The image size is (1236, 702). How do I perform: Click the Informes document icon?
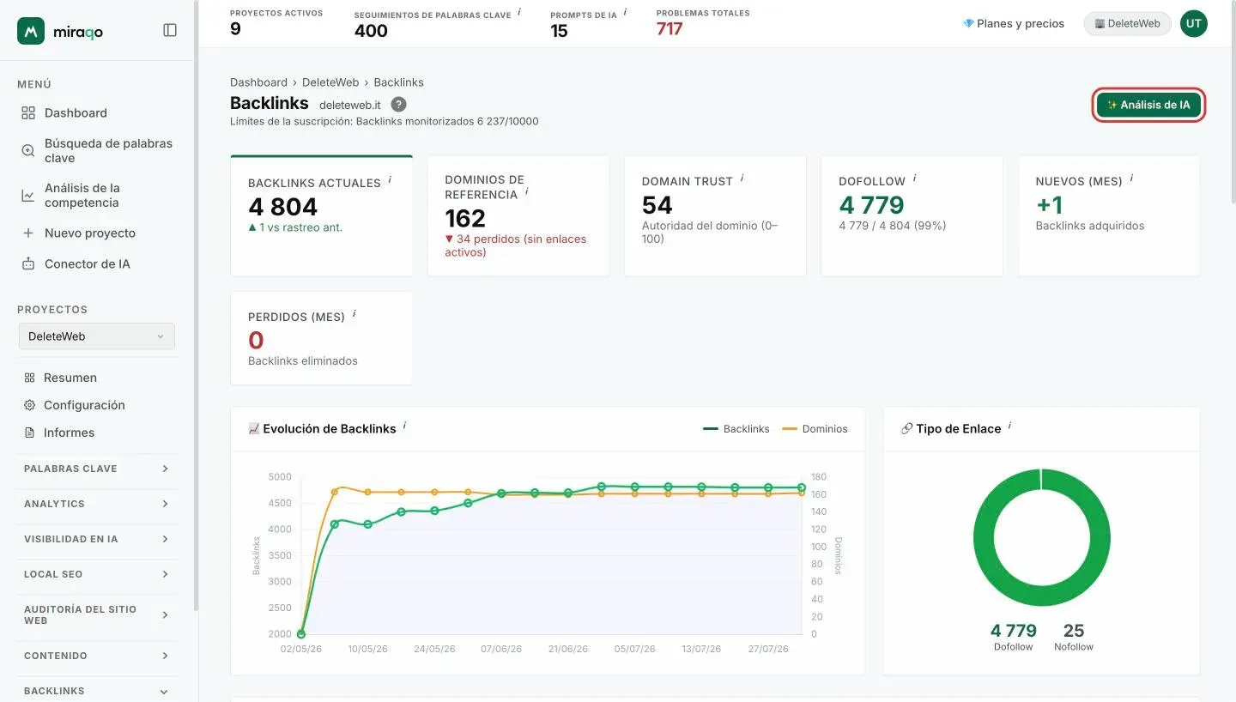pyautogui.click(x=29, y=433)
